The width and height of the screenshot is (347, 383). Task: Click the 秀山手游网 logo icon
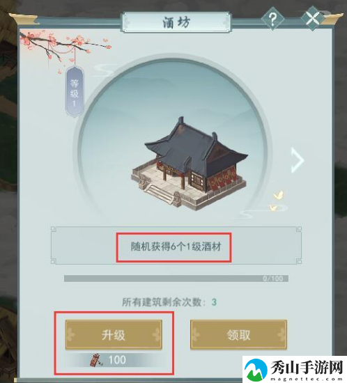click(256, 370)
